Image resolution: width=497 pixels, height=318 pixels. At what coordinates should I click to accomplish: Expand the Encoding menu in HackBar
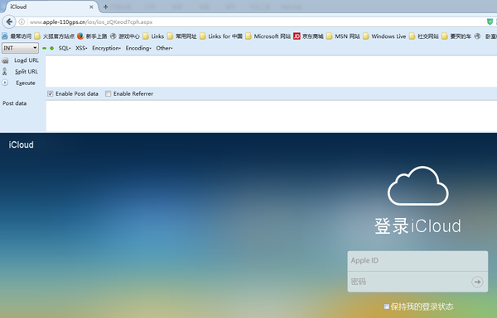click(138, 48)
